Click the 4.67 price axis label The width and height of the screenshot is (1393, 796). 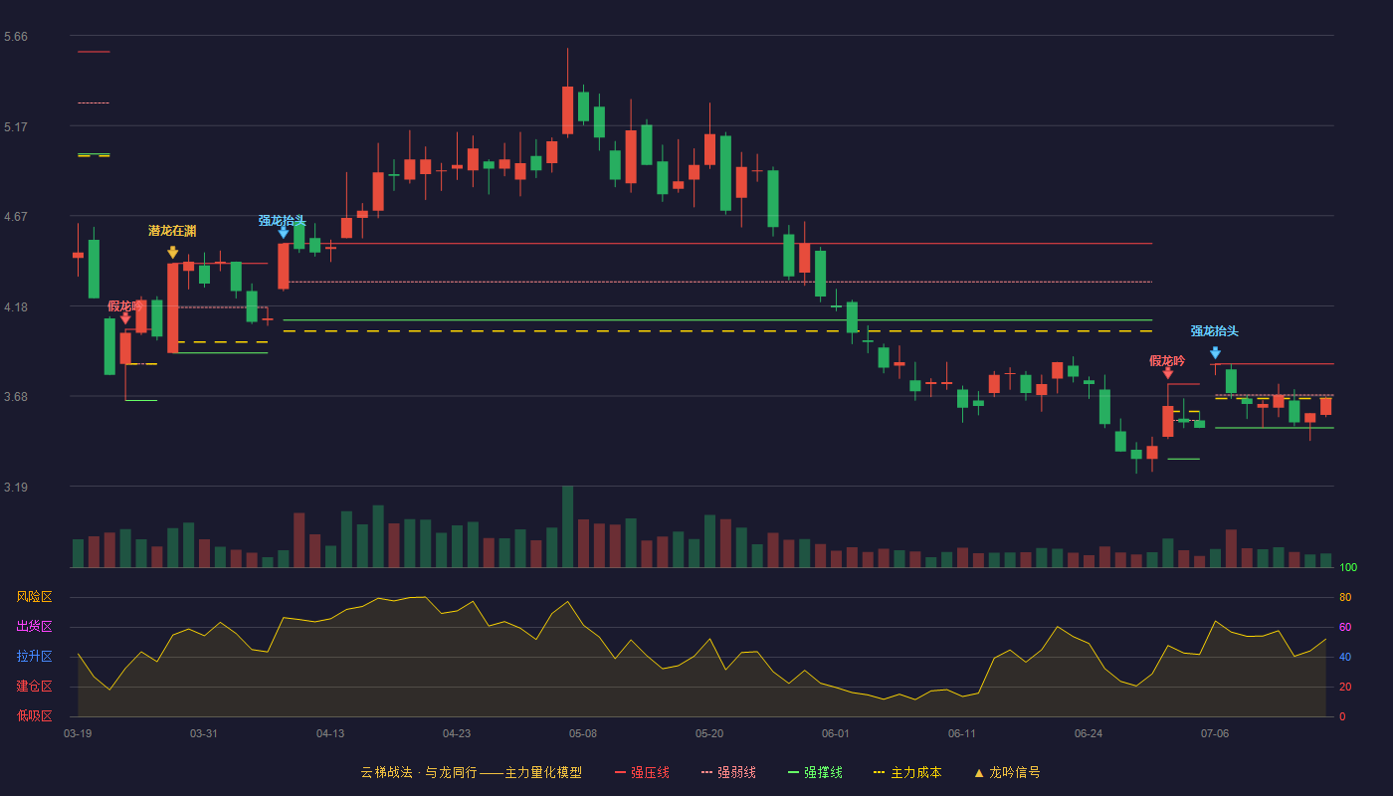pos(16,217)
